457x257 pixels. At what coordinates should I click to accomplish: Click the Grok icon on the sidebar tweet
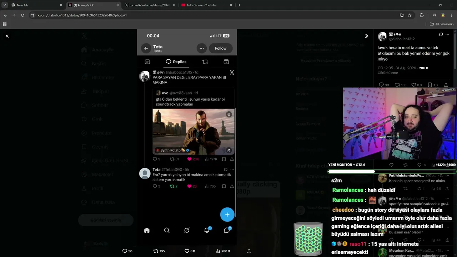pos(441,34)
